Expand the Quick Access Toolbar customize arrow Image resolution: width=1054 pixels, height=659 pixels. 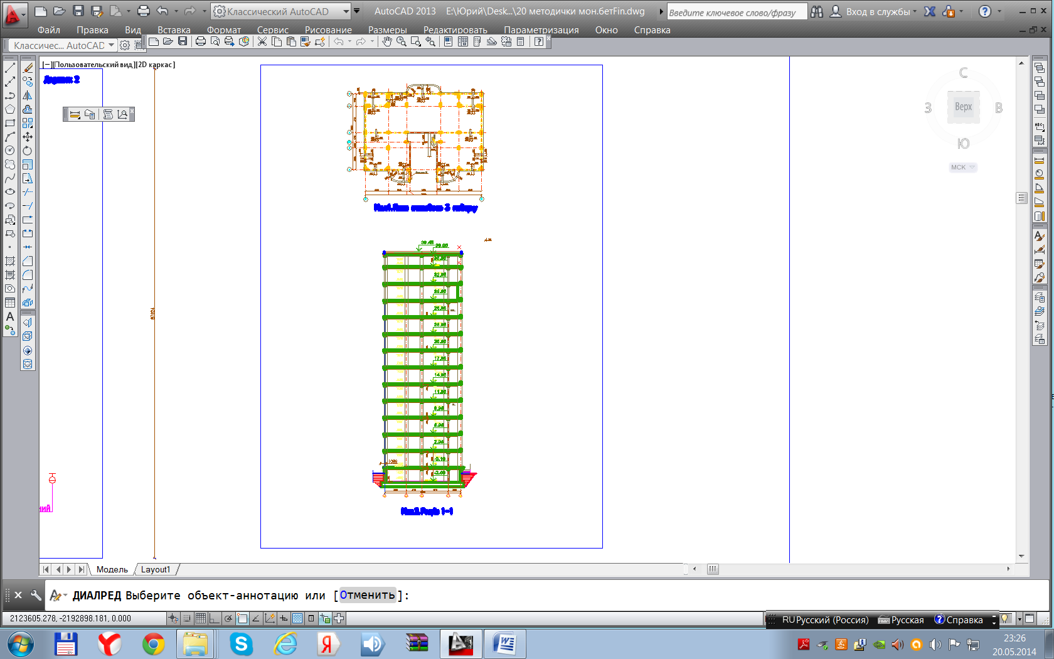pos(357,11)
